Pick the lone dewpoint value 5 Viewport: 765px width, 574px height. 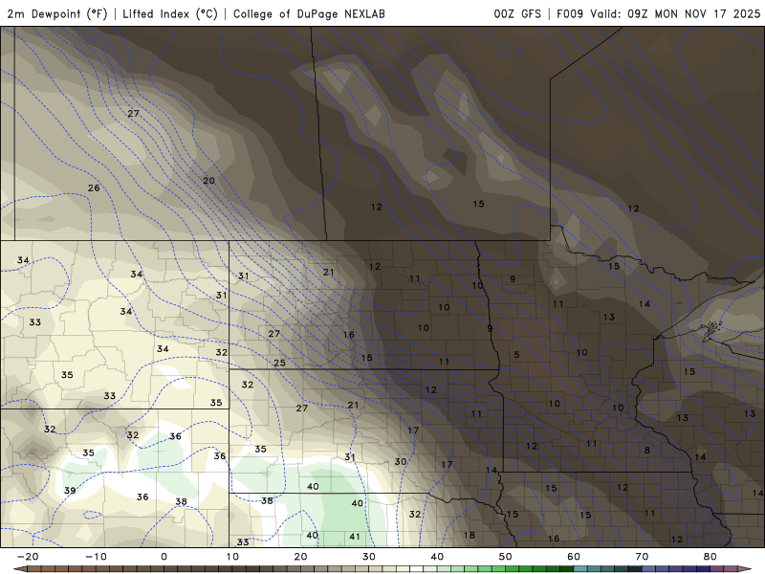tap(516, 354)
